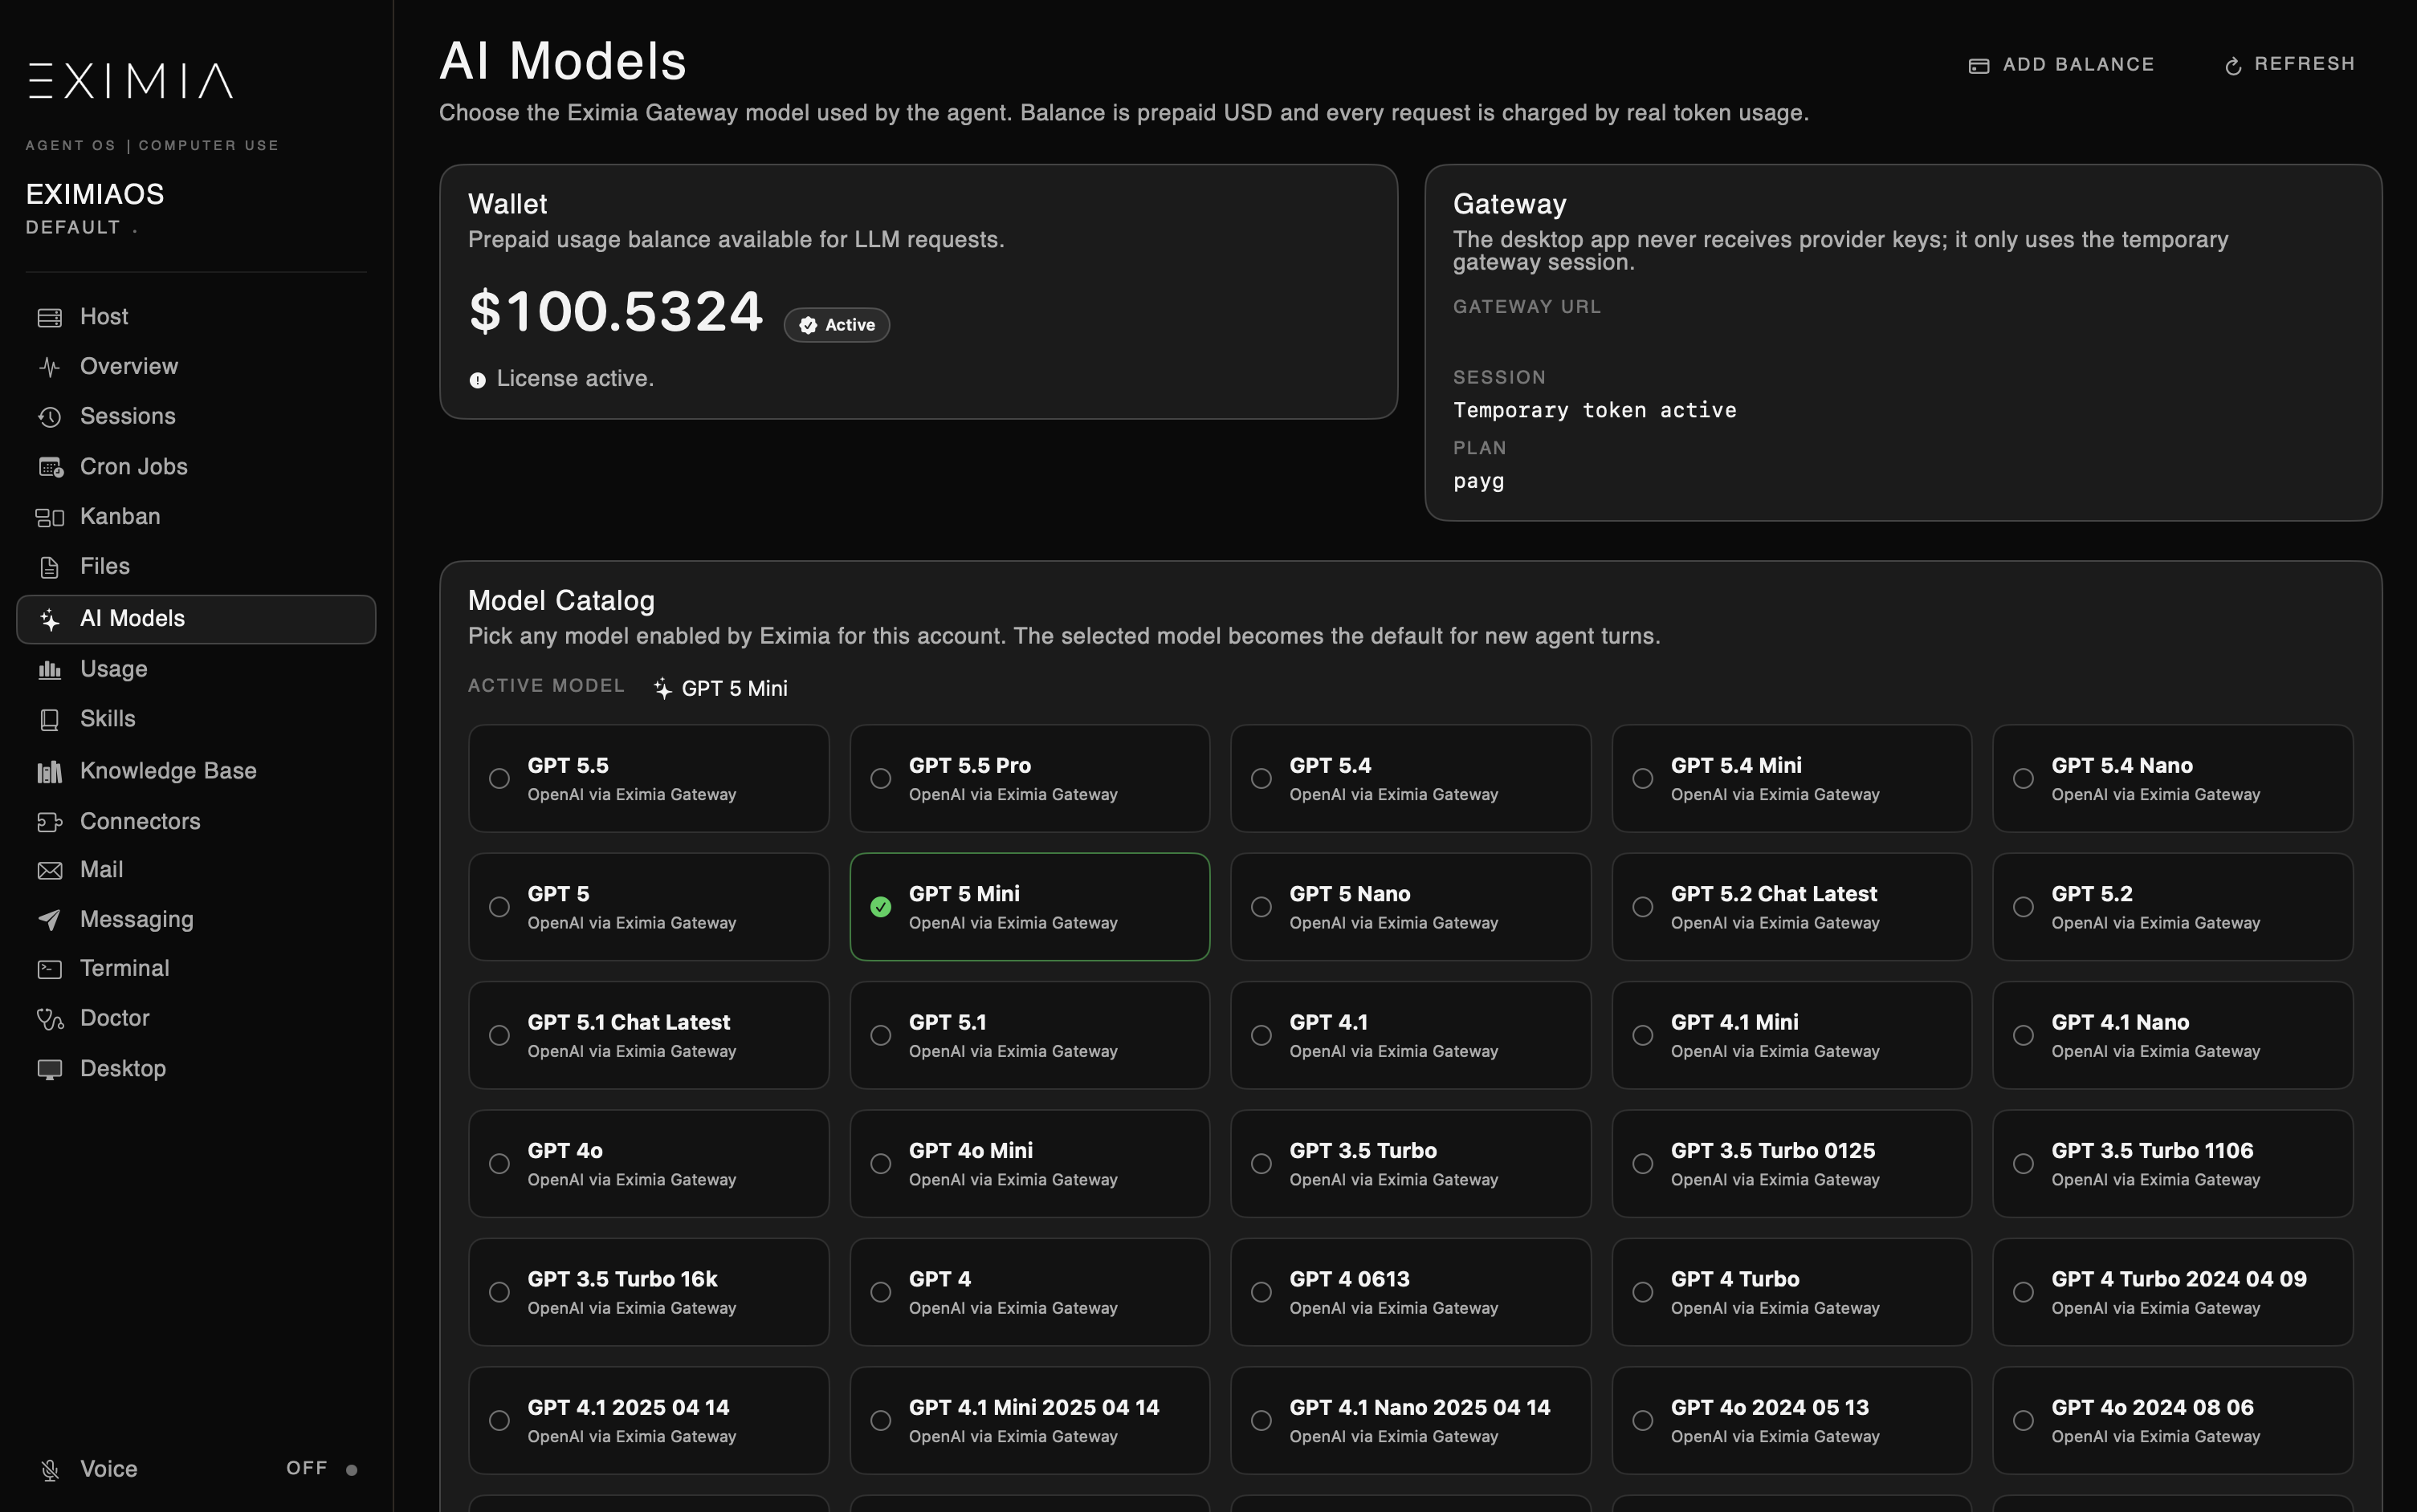The image size is (2417, 1512).
Task: Click the Host server icon in sidebar
Action: pos(49,318)
